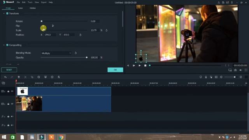Screen dimensions: 249x140
Task: Click the Position Y input field
Action: 68,35
